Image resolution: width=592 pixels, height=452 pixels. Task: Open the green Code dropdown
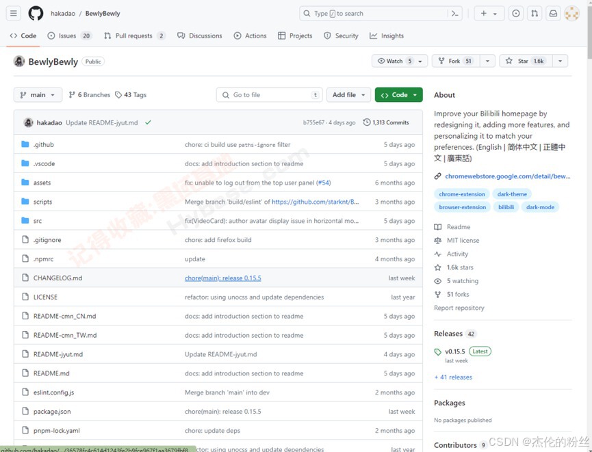coord(399,94)
